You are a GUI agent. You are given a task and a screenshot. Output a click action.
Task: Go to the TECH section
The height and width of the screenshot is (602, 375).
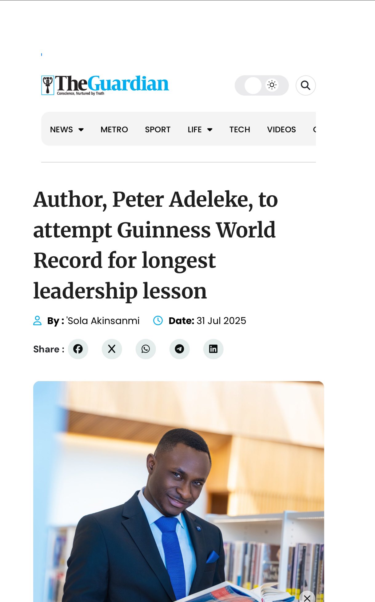[x=240, y=130]
